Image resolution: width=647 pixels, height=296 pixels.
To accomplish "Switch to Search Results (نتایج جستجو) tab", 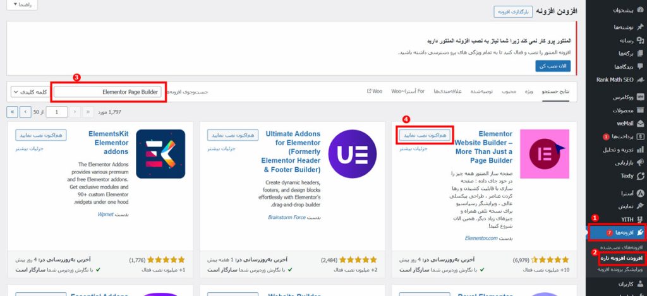I will [555, 91].
